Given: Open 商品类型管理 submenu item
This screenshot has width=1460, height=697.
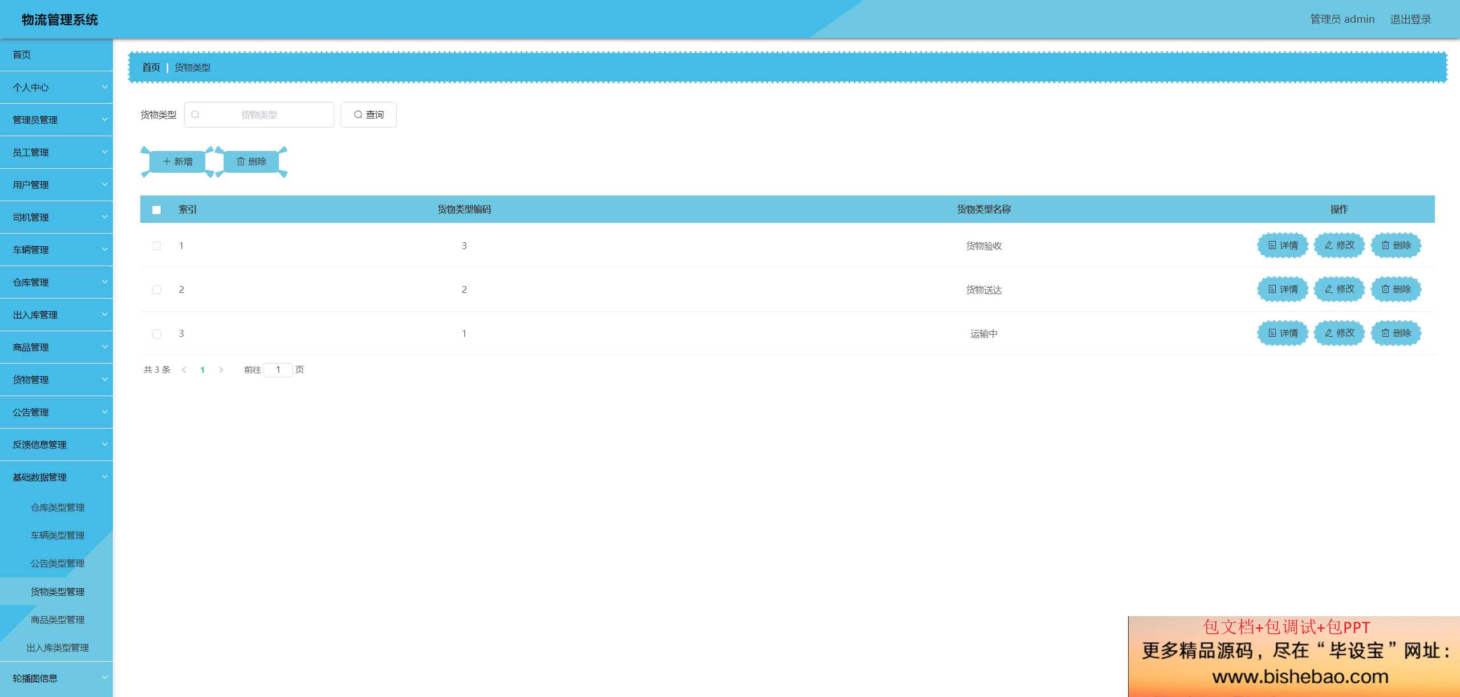Looking at the screenshot, I should [x=56, y=619].
